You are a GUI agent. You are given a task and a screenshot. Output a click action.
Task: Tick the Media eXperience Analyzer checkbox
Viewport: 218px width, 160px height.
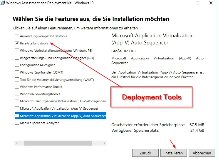coord(17,123)
